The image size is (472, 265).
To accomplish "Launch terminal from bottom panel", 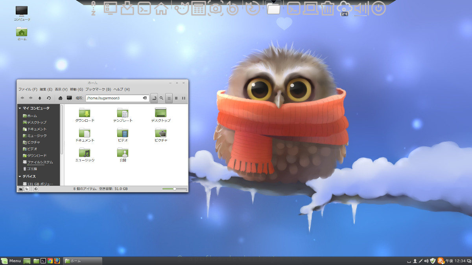I will [43, 261].
